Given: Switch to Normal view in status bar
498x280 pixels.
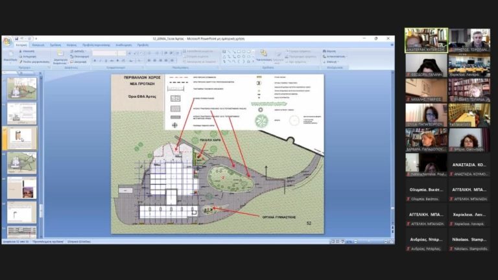Looking at the screenshot, I should coord(331,242).
